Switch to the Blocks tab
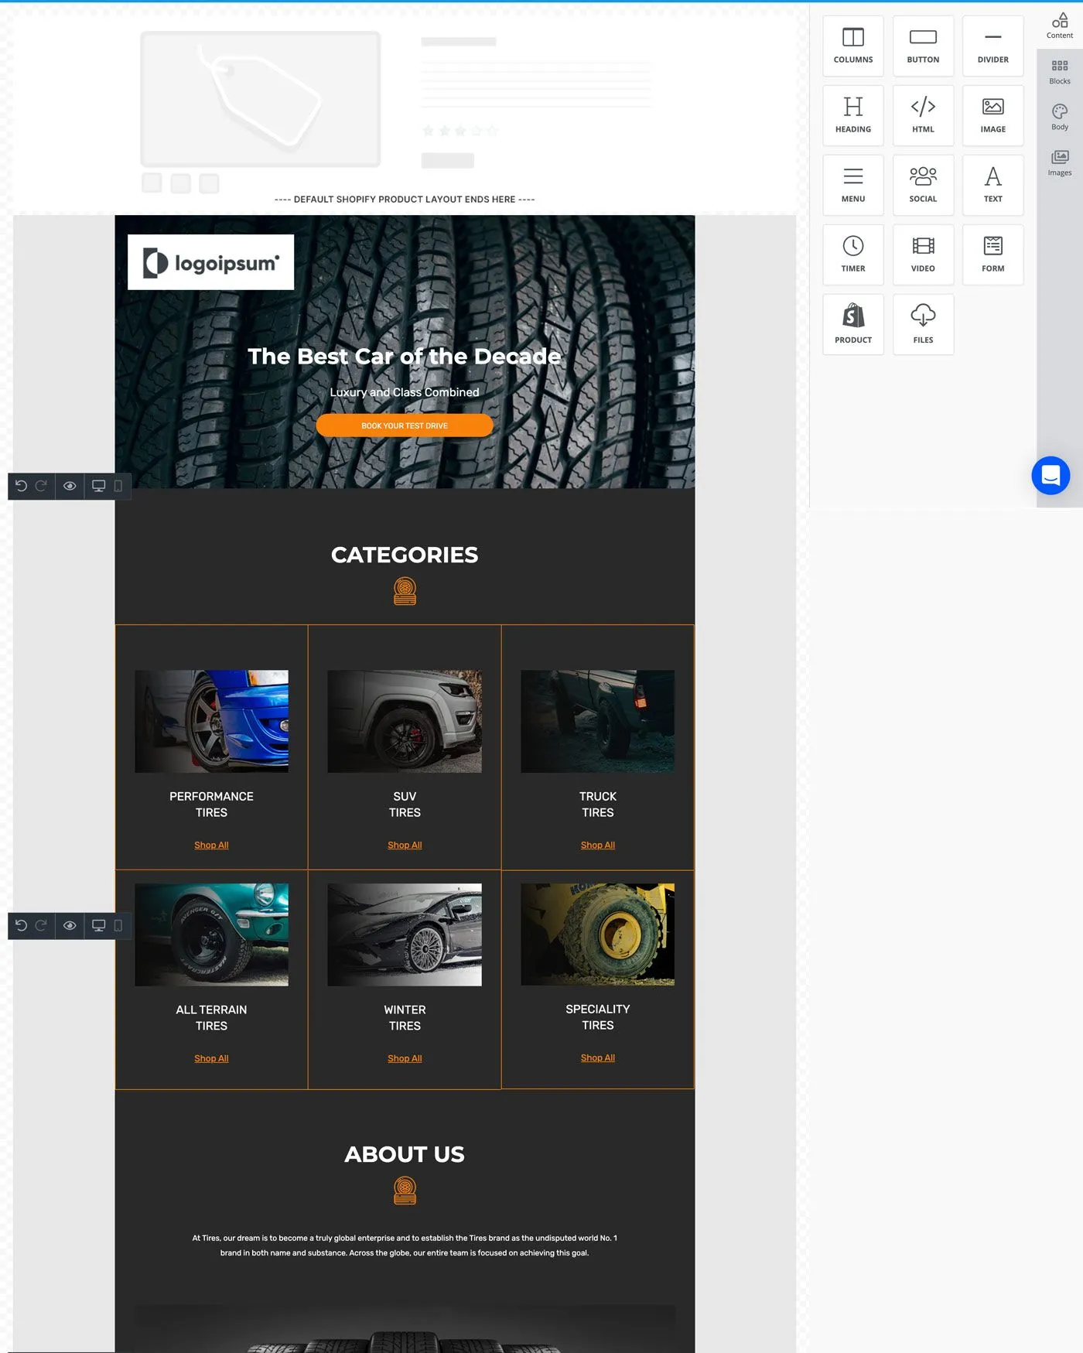Screen dimensions: 1083x1353 (1060, 72)
